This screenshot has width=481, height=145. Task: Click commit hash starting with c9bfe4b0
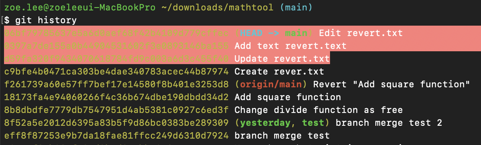tap(116, 72)
